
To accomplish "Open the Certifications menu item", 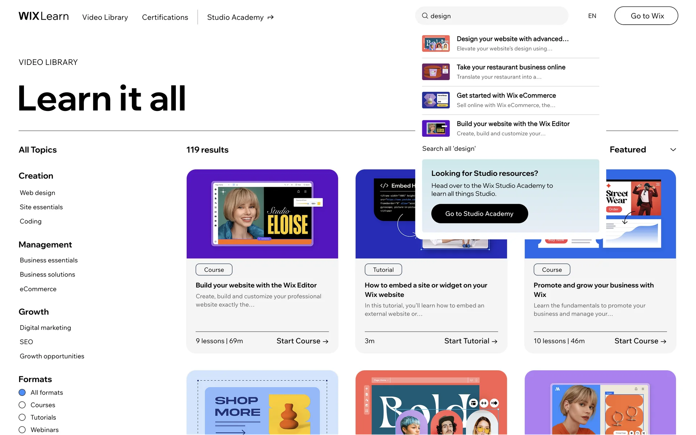I will click(165, 17).
